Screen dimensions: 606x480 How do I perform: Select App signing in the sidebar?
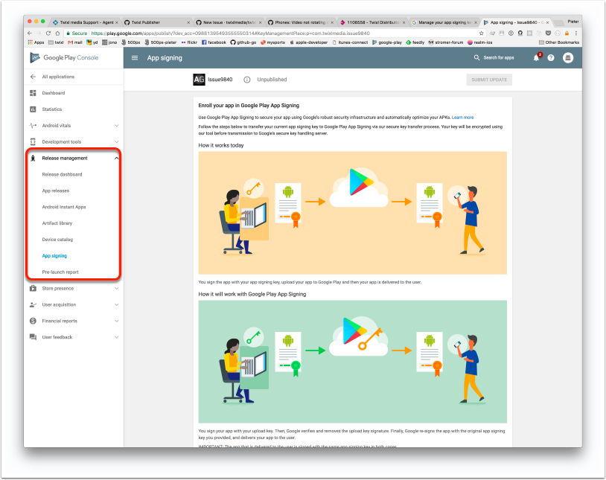[x=54, y=255]
